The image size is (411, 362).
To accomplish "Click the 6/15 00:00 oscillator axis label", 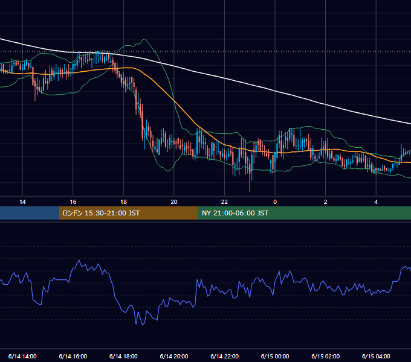I will point(275,356).
